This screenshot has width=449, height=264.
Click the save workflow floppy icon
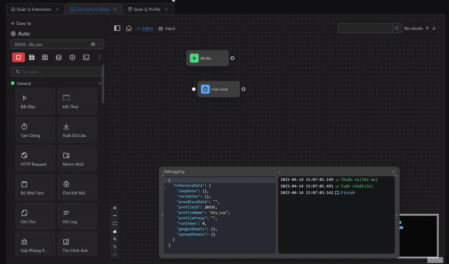pos(32,57)
